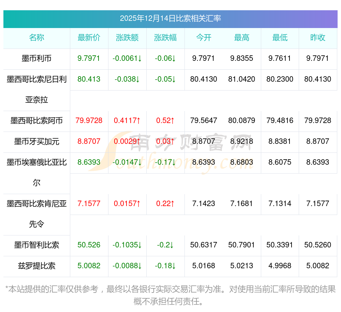The height and width of the screenshot is (312, 341).
Task: Click latest price 8.8707 in red
Action: [89, 141]
